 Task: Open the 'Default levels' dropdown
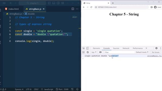pyautogui.click(x=142, y=52)
